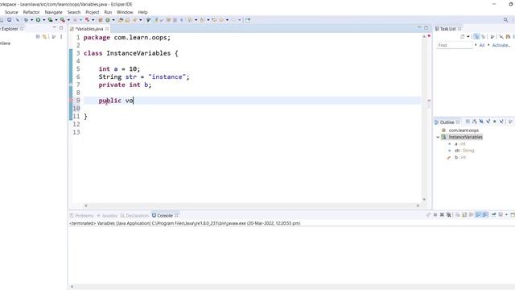This screenshot has height=290, width=515.
Task: Select field 'b : int' in Outline
Action: tap(459, 158)
